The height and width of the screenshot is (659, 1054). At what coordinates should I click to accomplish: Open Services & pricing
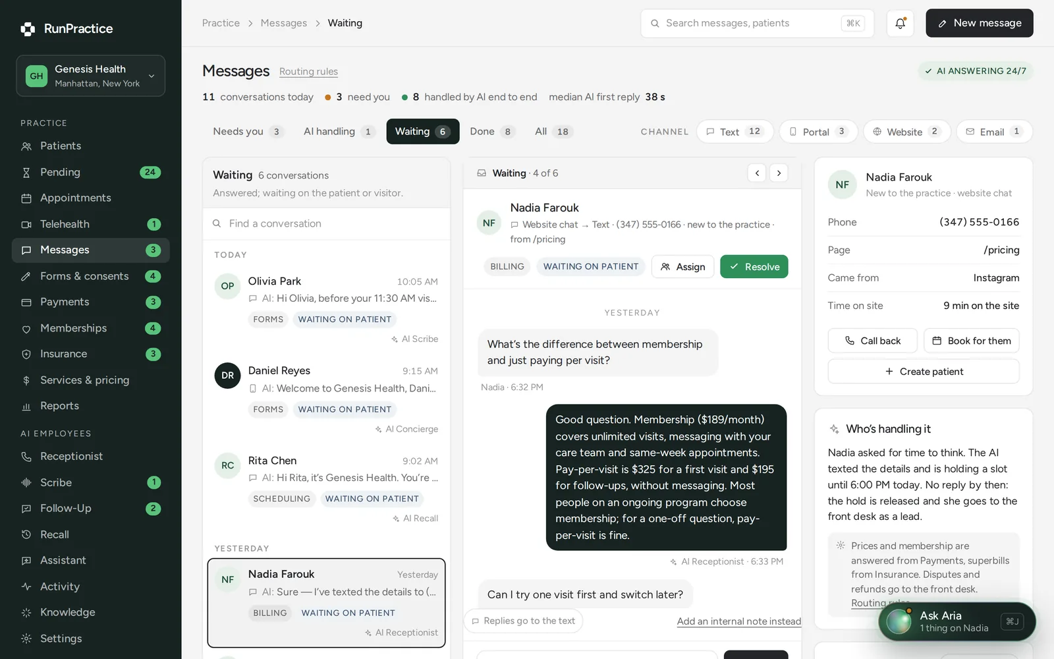pos(91,380)
